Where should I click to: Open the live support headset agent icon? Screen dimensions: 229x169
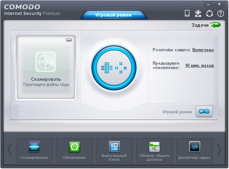pyautogui.click(x=198, y=13)
